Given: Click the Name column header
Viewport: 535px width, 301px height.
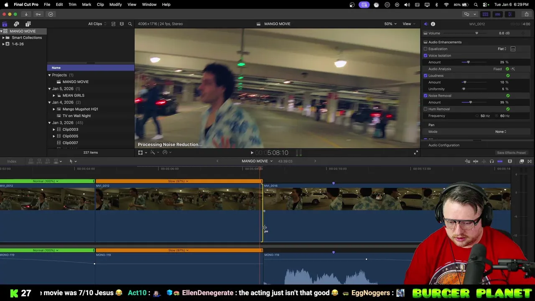Looking at the screenshot, I should point(91,68).
